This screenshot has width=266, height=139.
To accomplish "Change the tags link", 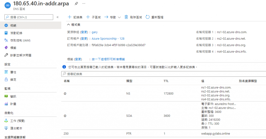I will click(x=78, y=59).
